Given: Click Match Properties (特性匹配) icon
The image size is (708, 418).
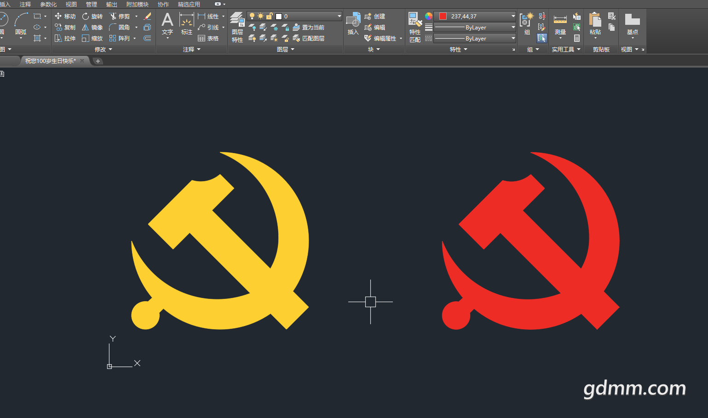Looking at the screenshot, I should 415,28.
